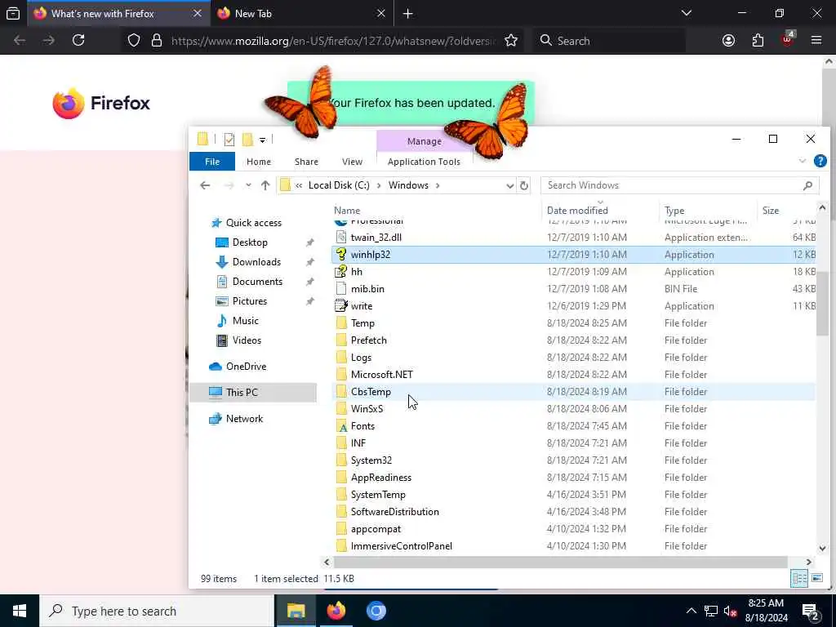Refresh the Windows folder view

pyautogui.click(x=524, y=185)
